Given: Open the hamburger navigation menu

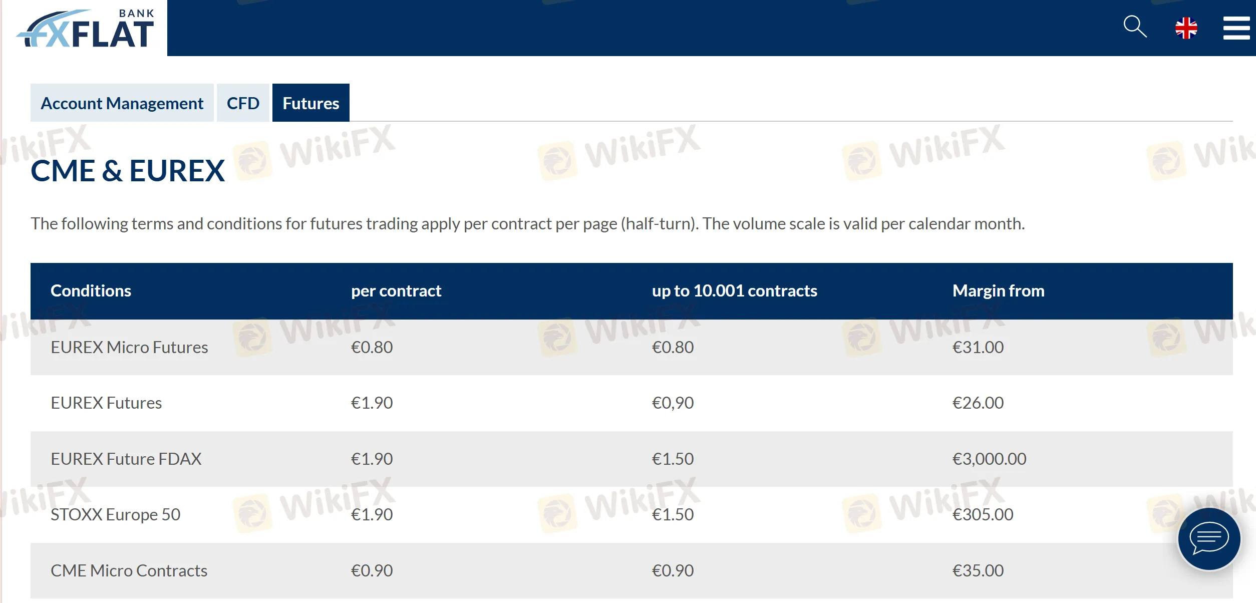Looking at the screenshot, I should pyautogui.click(x=1236, y=28).
